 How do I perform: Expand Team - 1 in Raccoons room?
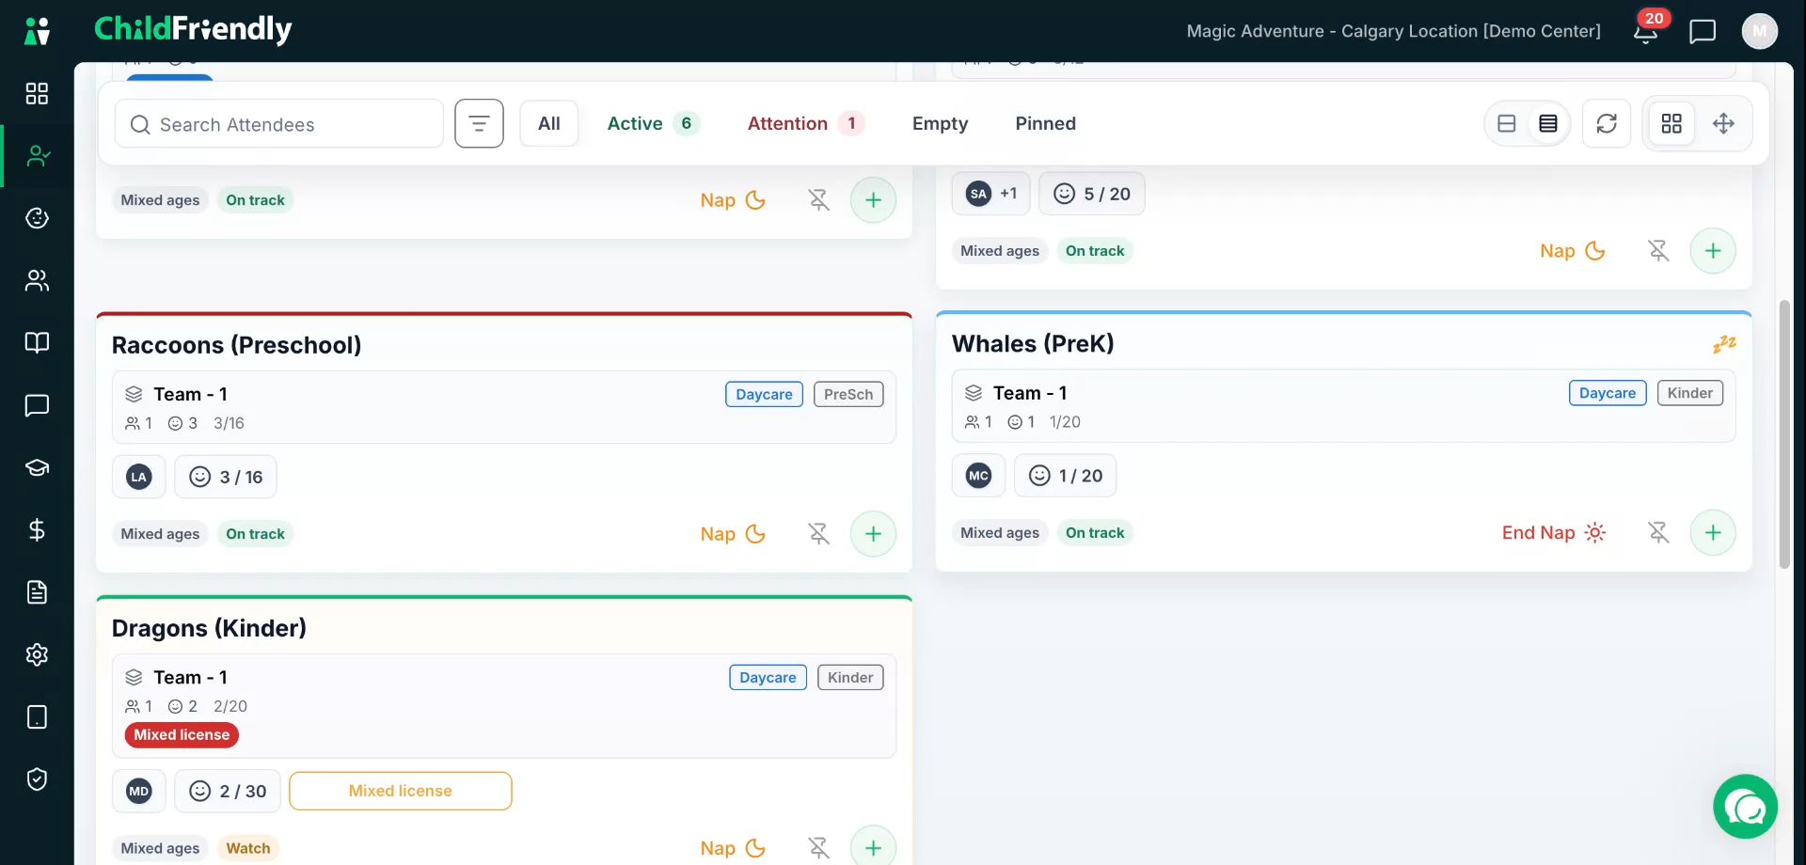[x=504, y=407]
